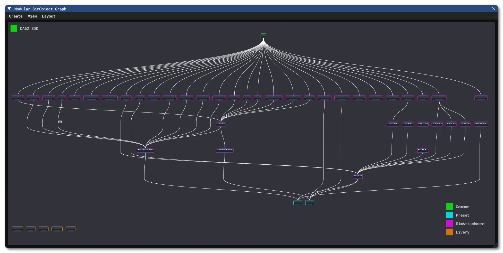Close the Modular SimObject Graph window
This screenshot has width=503, height=253.
coord(493,9)
